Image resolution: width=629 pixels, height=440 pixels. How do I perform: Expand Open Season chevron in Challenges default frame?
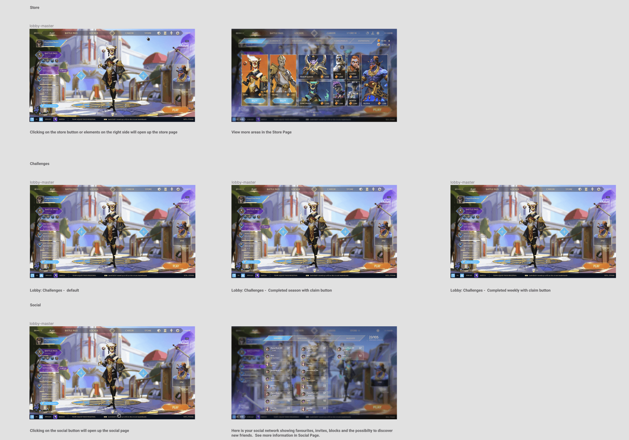coord(58,229)
